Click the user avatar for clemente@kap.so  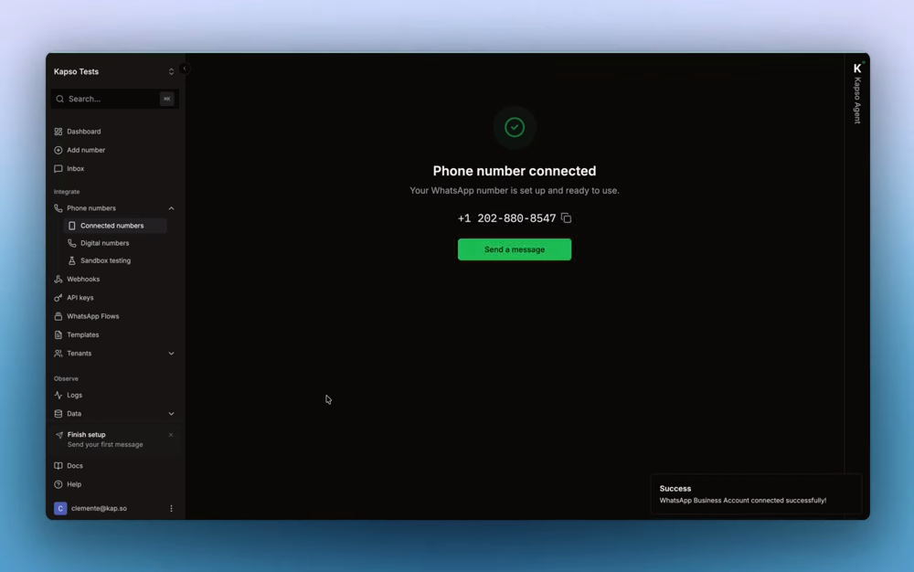click(60, 509)
